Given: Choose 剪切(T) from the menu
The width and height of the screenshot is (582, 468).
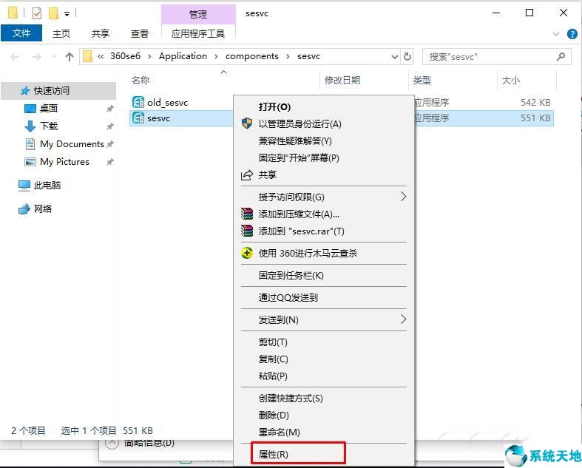Looking at the screenshot, I should 324,342.
